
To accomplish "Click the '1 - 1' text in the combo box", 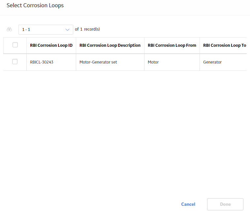I will [26, 30].
